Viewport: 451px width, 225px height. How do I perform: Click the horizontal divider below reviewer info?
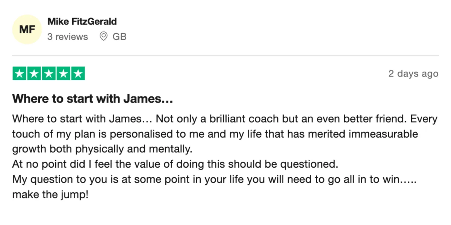point(225,55)
